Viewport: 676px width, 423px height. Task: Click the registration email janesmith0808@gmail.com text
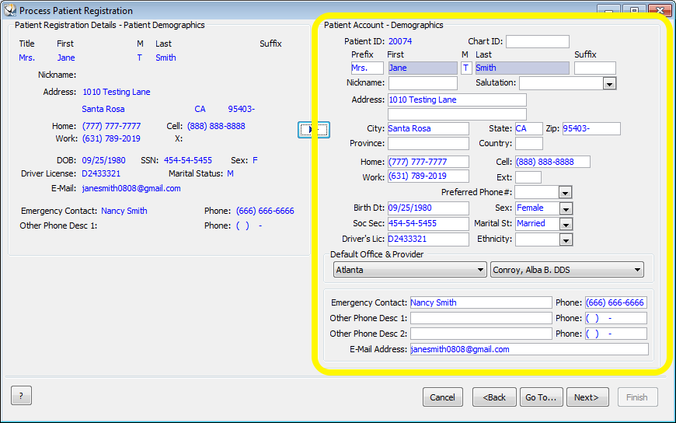click(131, 188)
